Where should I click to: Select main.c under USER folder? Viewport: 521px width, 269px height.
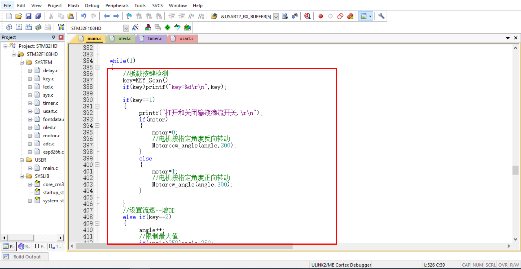pyautogui.click(x=50, y=168)
